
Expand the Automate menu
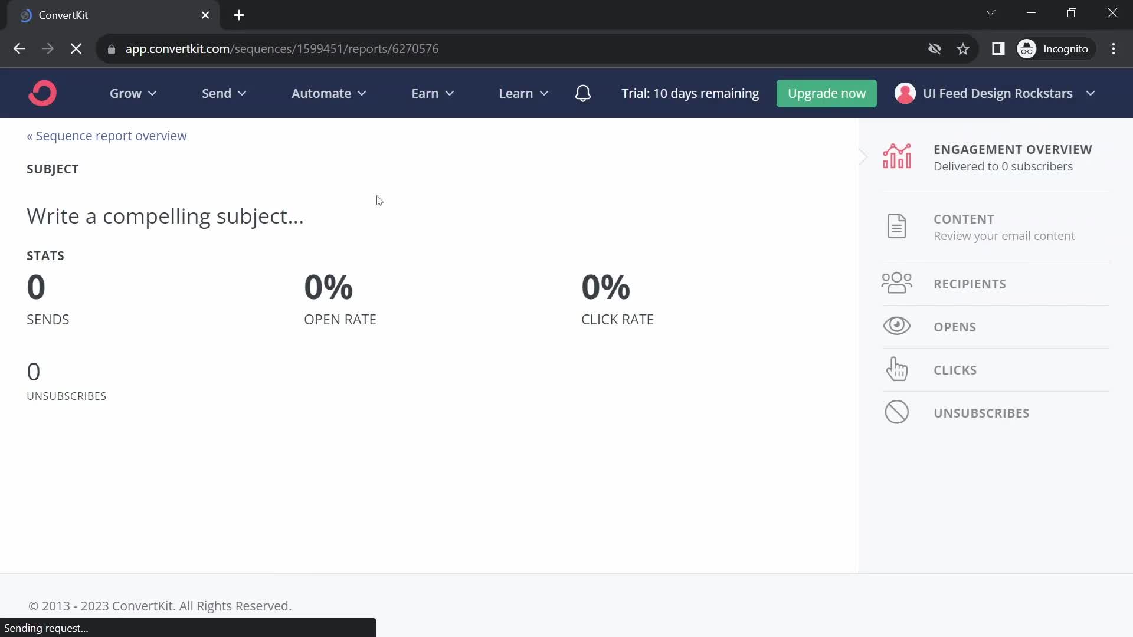tap(329, 93)
